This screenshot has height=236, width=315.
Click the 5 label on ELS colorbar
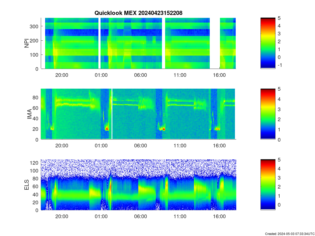click(x=279, y=159)
